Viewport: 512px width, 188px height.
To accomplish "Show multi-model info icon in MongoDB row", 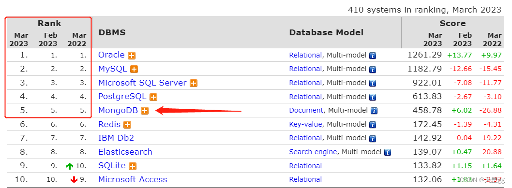I will click(x=374, y=111).
